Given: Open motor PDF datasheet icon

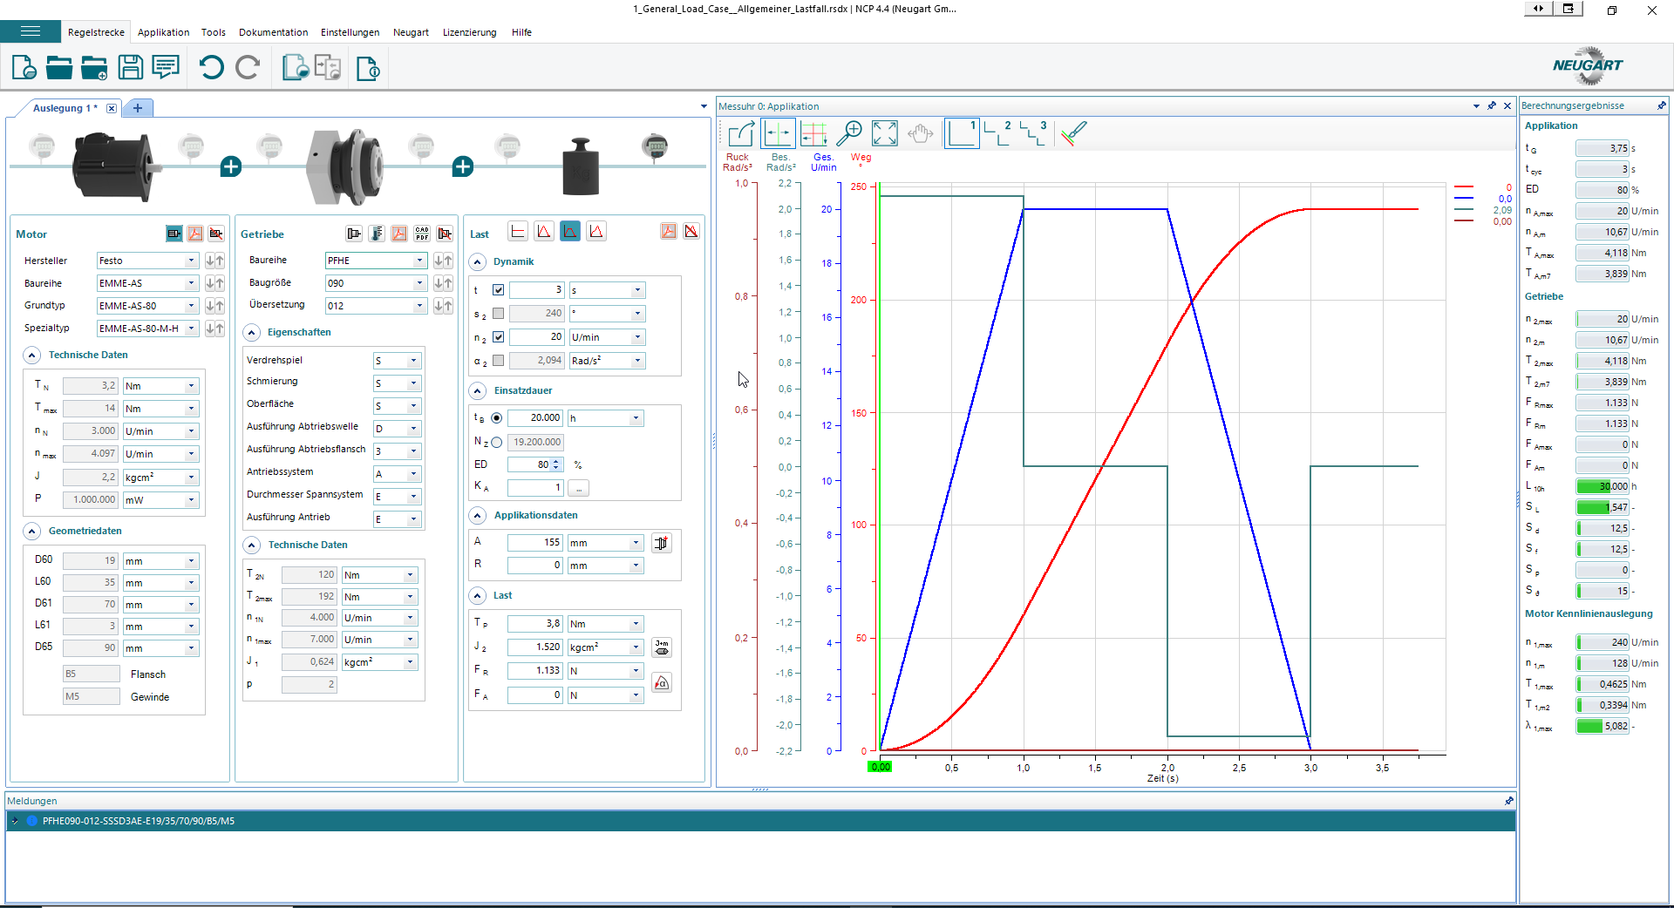Looking at the screenshot, I should pos(195,234).
